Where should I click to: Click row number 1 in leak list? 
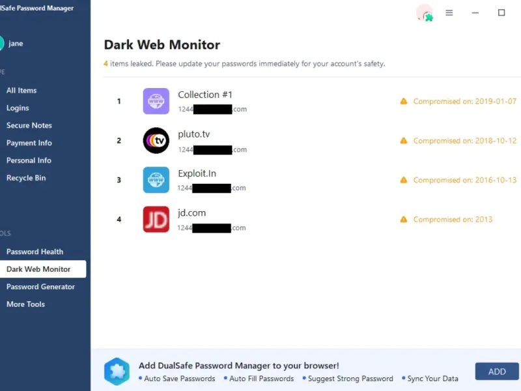(x=119, y=102)
